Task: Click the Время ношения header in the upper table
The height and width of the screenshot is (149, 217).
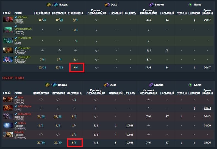Action: [x=207, y=12]
